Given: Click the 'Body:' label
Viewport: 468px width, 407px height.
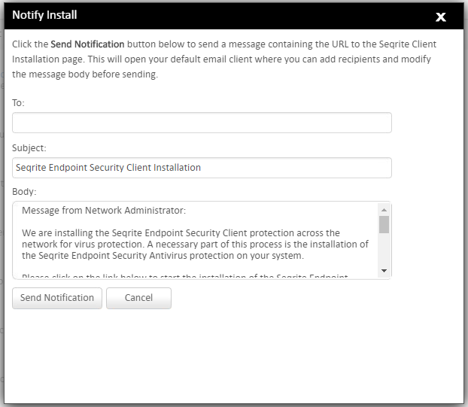Looking at the screenshot, I should point(24,192).
